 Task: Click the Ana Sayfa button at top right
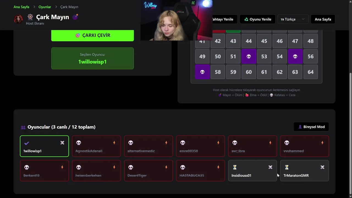pos(323,19)
